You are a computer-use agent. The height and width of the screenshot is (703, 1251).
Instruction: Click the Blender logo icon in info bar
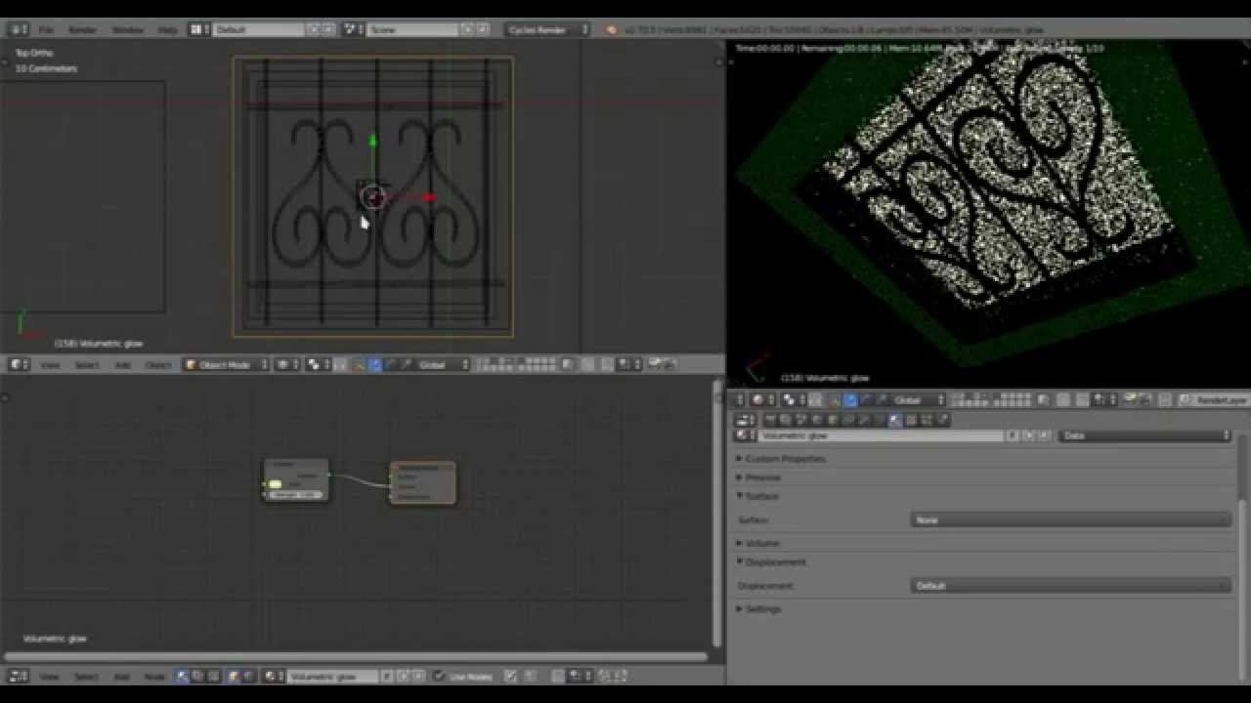612,30
